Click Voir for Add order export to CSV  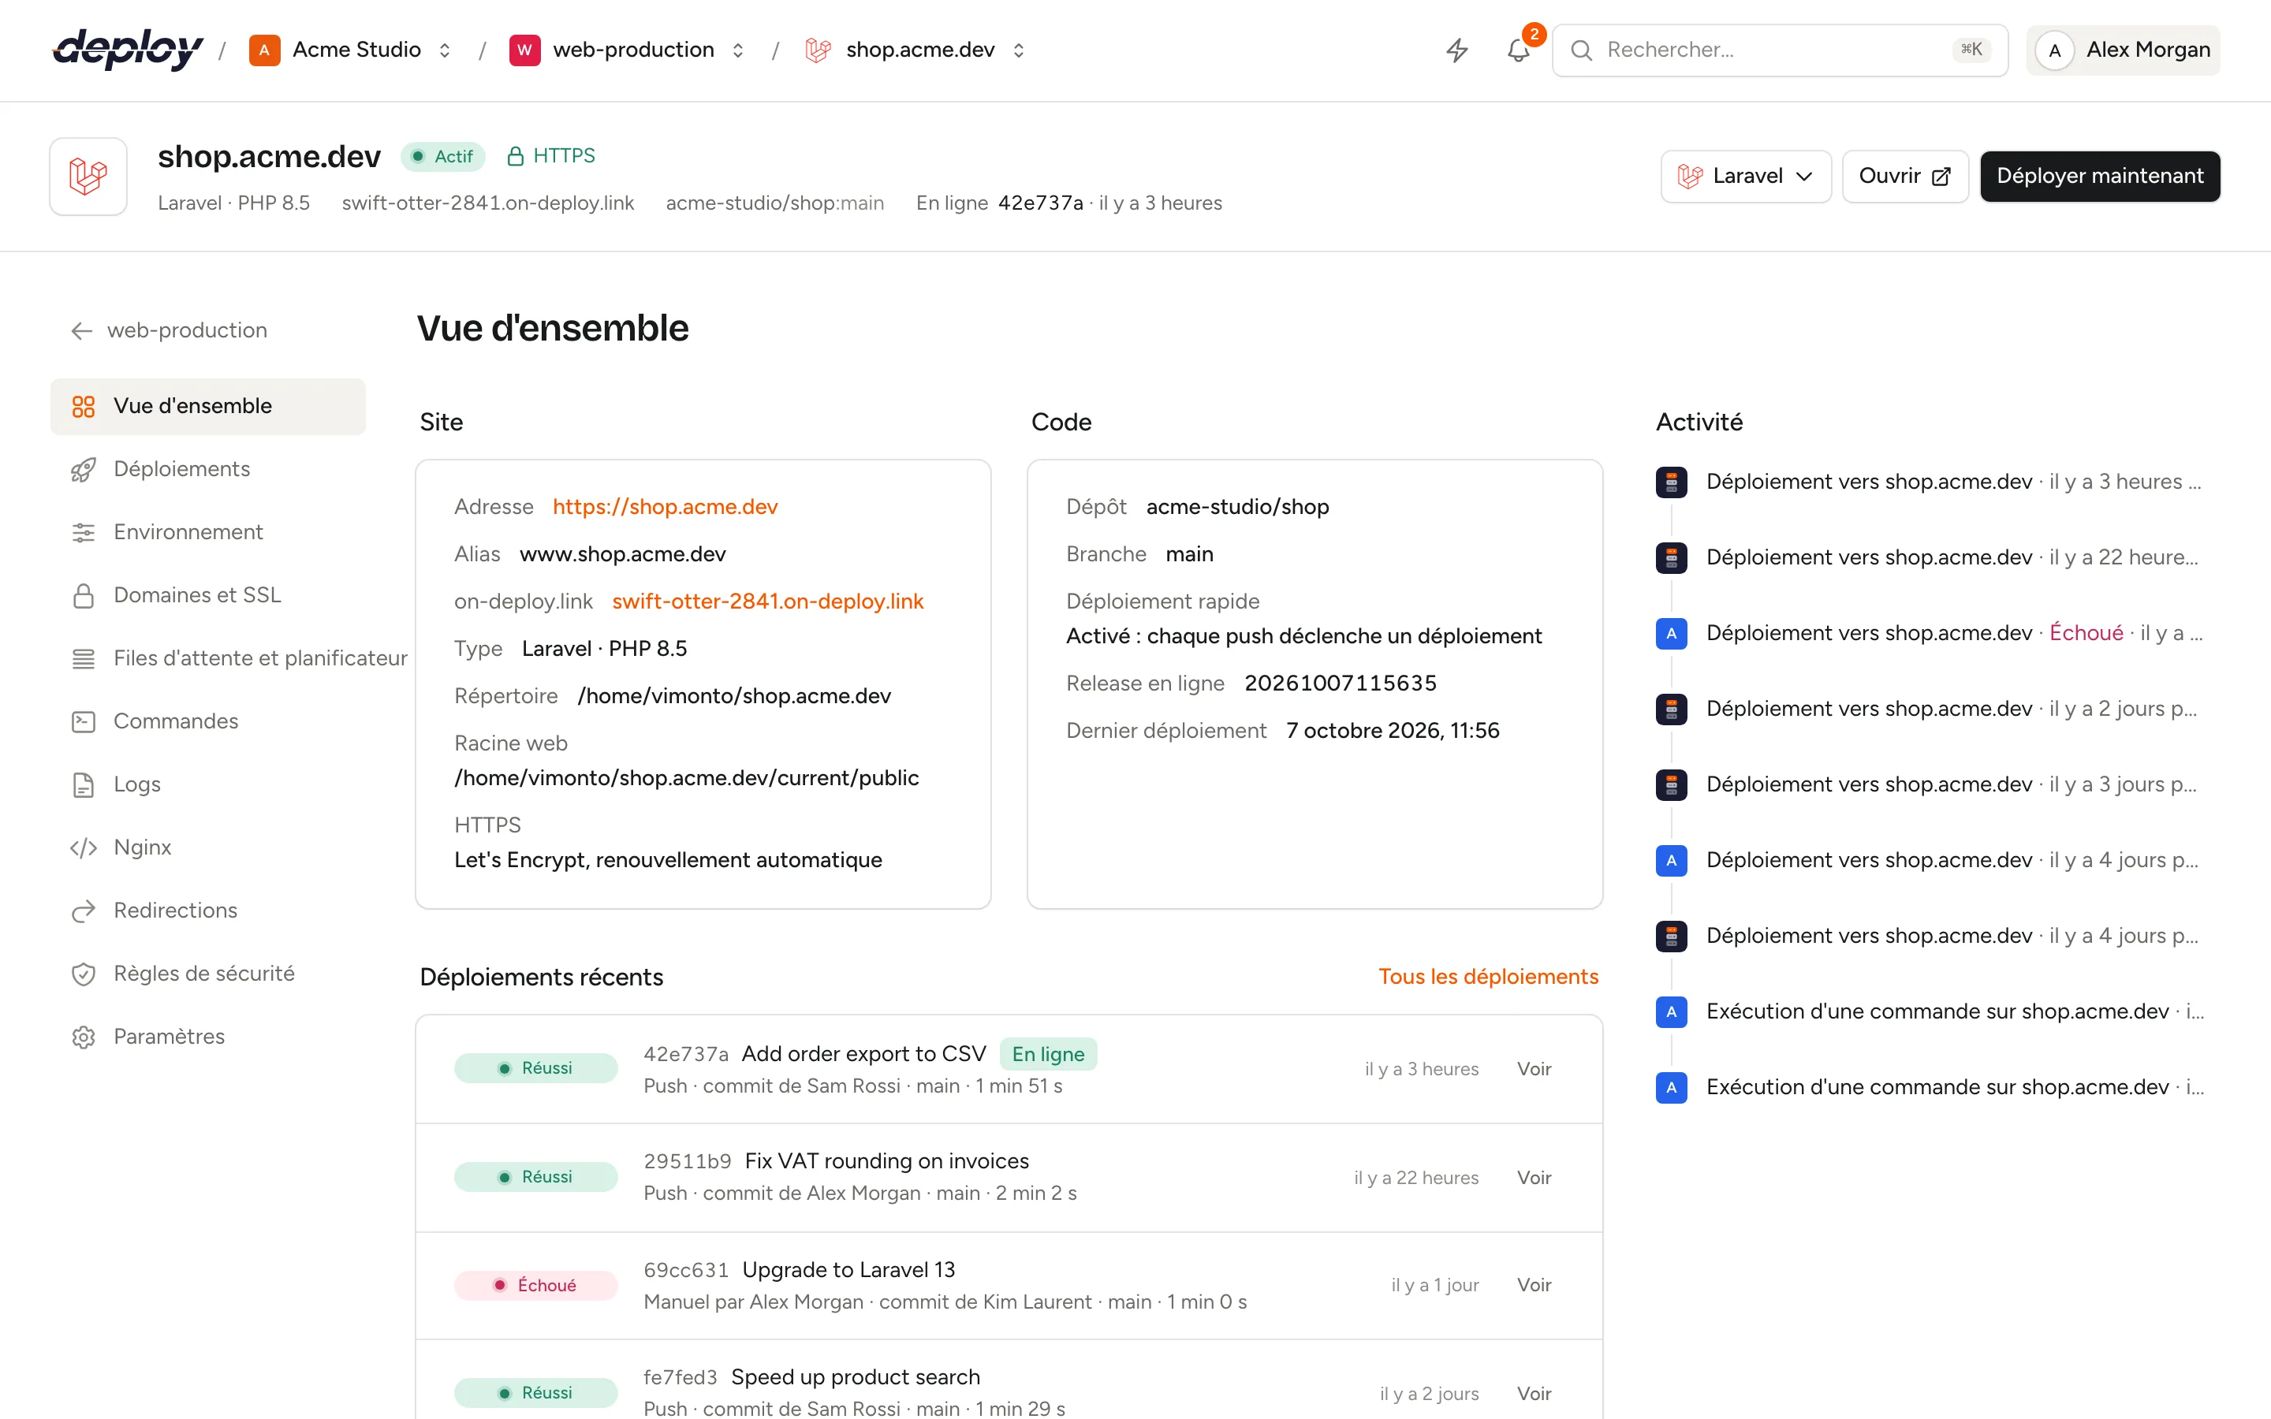1534,1069
